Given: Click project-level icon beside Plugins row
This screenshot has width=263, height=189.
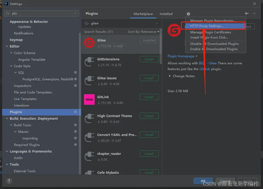Looking at the screenshot, I should click(75, 112).
